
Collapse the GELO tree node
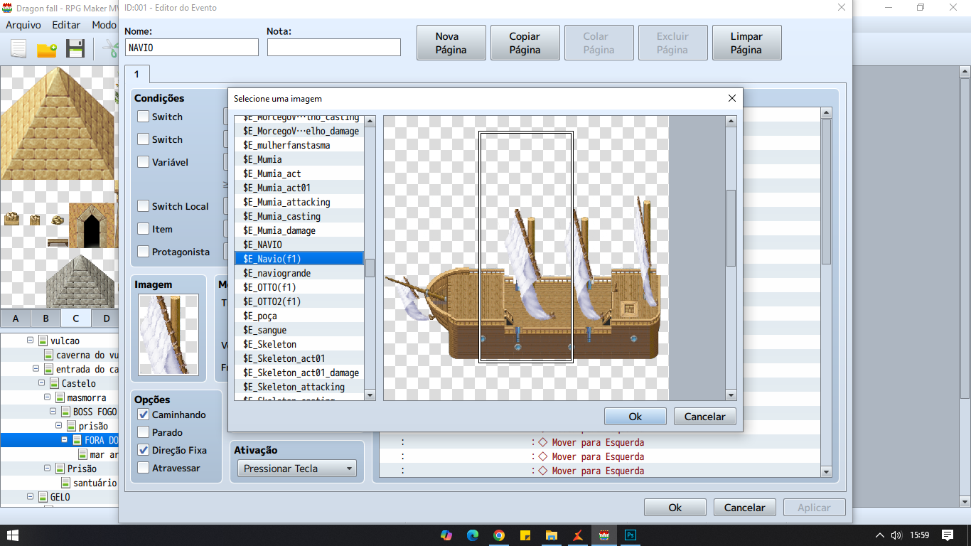(31, 497)
